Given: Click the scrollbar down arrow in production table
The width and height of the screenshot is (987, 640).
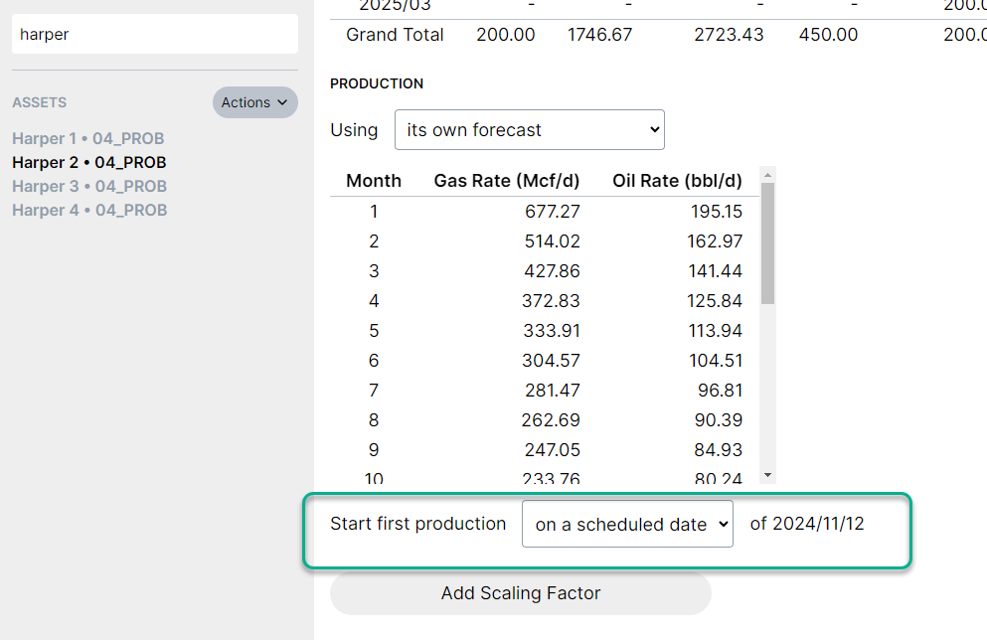Looking at the screenshot, I should pyautogui.click(x=766, y=475).
